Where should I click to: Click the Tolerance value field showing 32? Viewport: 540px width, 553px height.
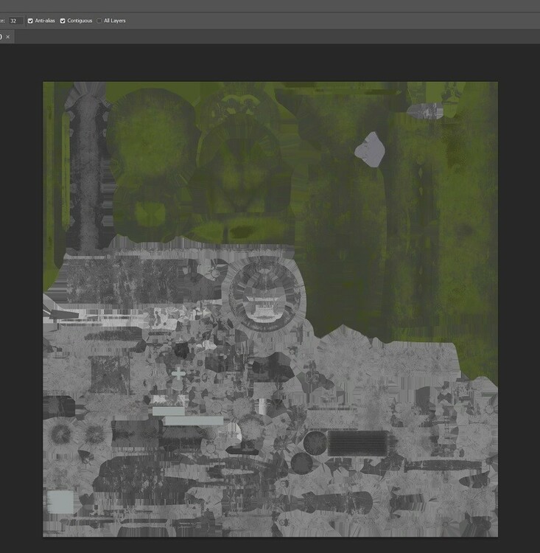[x=15, y=21]
